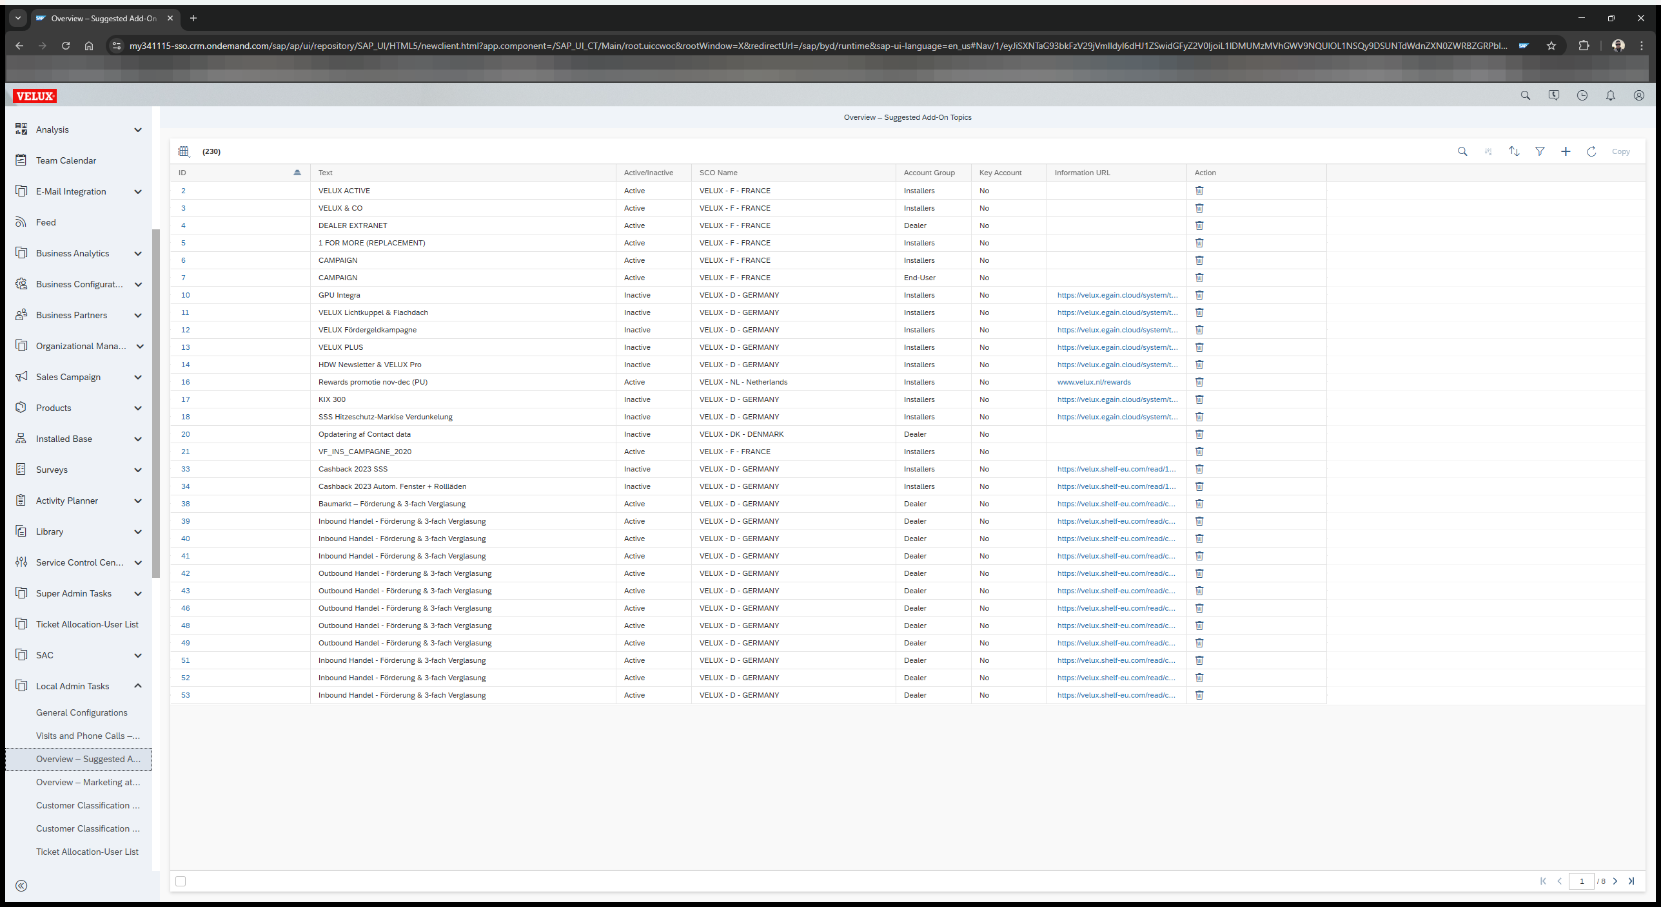The height and width of the screenshot is (907, 1661).
Task: Click the Account Group column header
Action: point(933,173)
